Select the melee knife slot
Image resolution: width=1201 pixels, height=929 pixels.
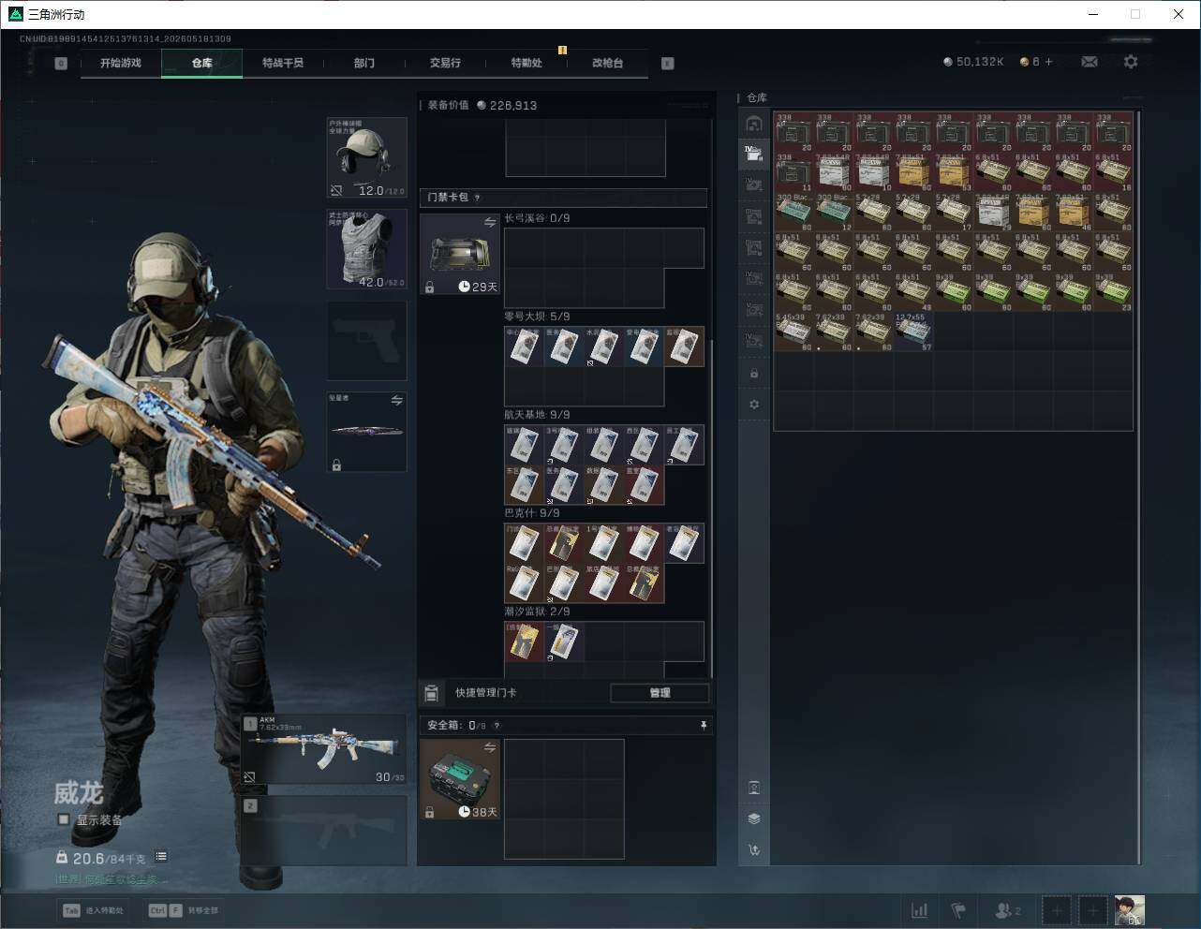[366, 432]
